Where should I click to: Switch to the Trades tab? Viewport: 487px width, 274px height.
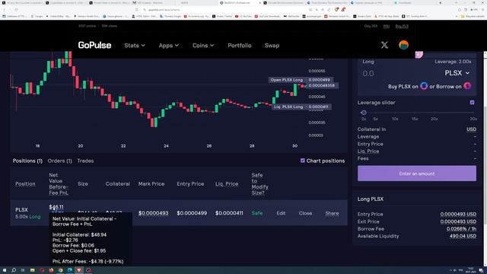85,161
